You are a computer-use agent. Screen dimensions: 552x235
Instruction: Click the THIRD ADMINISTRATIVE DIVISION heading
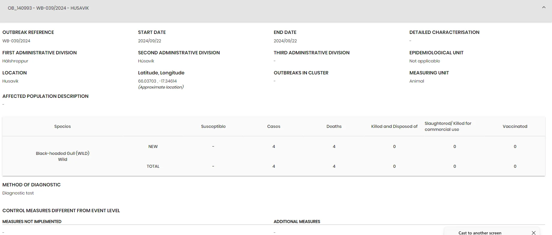(x=311, y=53)
